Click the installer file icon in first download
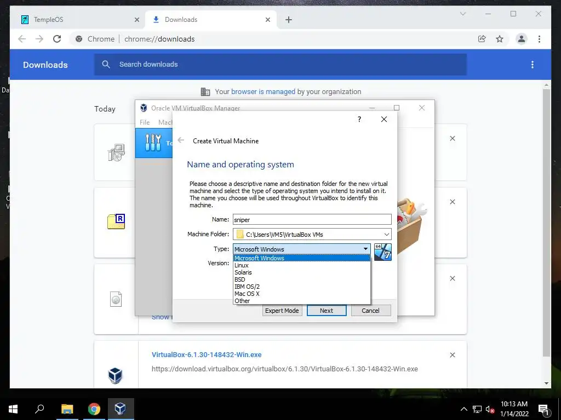This screenshot has width=561, height=420. (x=116, y=153)
